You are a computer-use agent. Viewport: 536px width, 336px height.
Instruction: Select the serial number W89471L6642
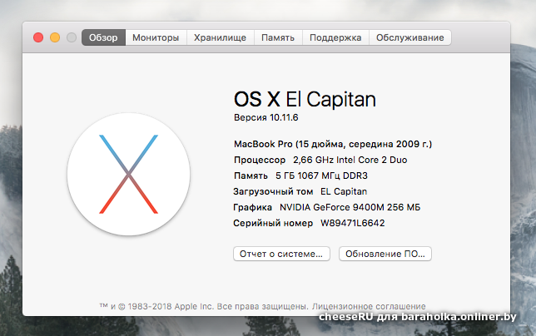click(x=352, y=223)
